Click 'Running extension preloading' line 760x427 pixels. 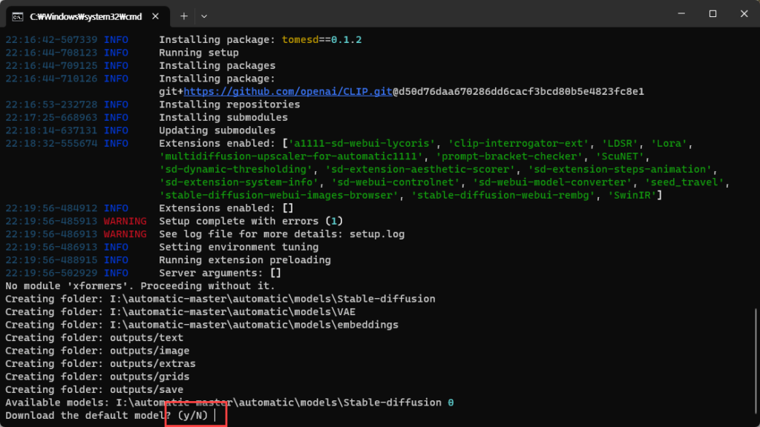tap(245, 260)
